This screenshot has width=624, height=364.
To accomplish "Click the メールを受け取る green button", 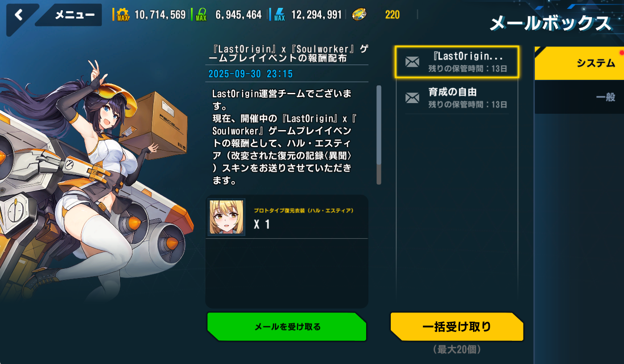I will (287, 327).
